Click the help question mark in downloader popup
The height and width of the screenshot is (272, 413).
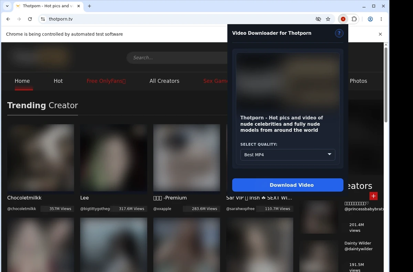[339, 33]
